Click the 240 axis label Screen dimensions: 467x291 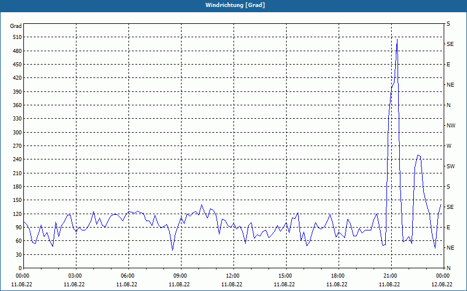click(x=18, y=159)
